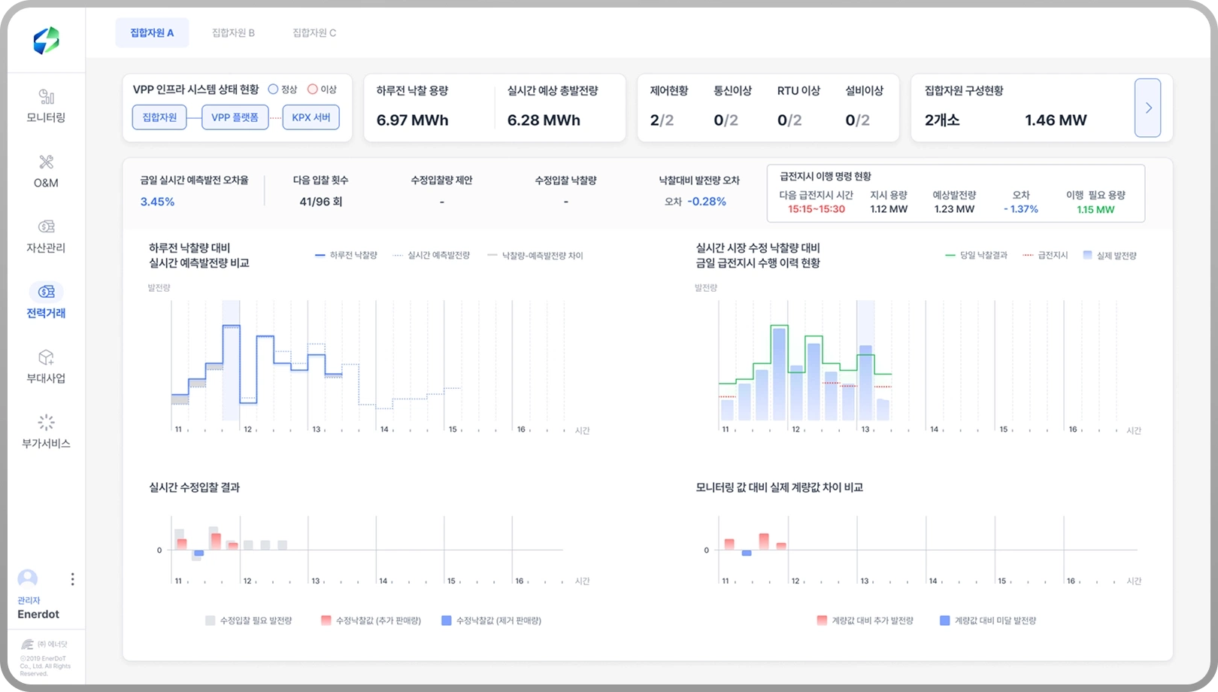Screen dimensions: 1218x692
Task: Click the 수정입찰 필요 발전량 legend swatch
Action: (211, 621)
